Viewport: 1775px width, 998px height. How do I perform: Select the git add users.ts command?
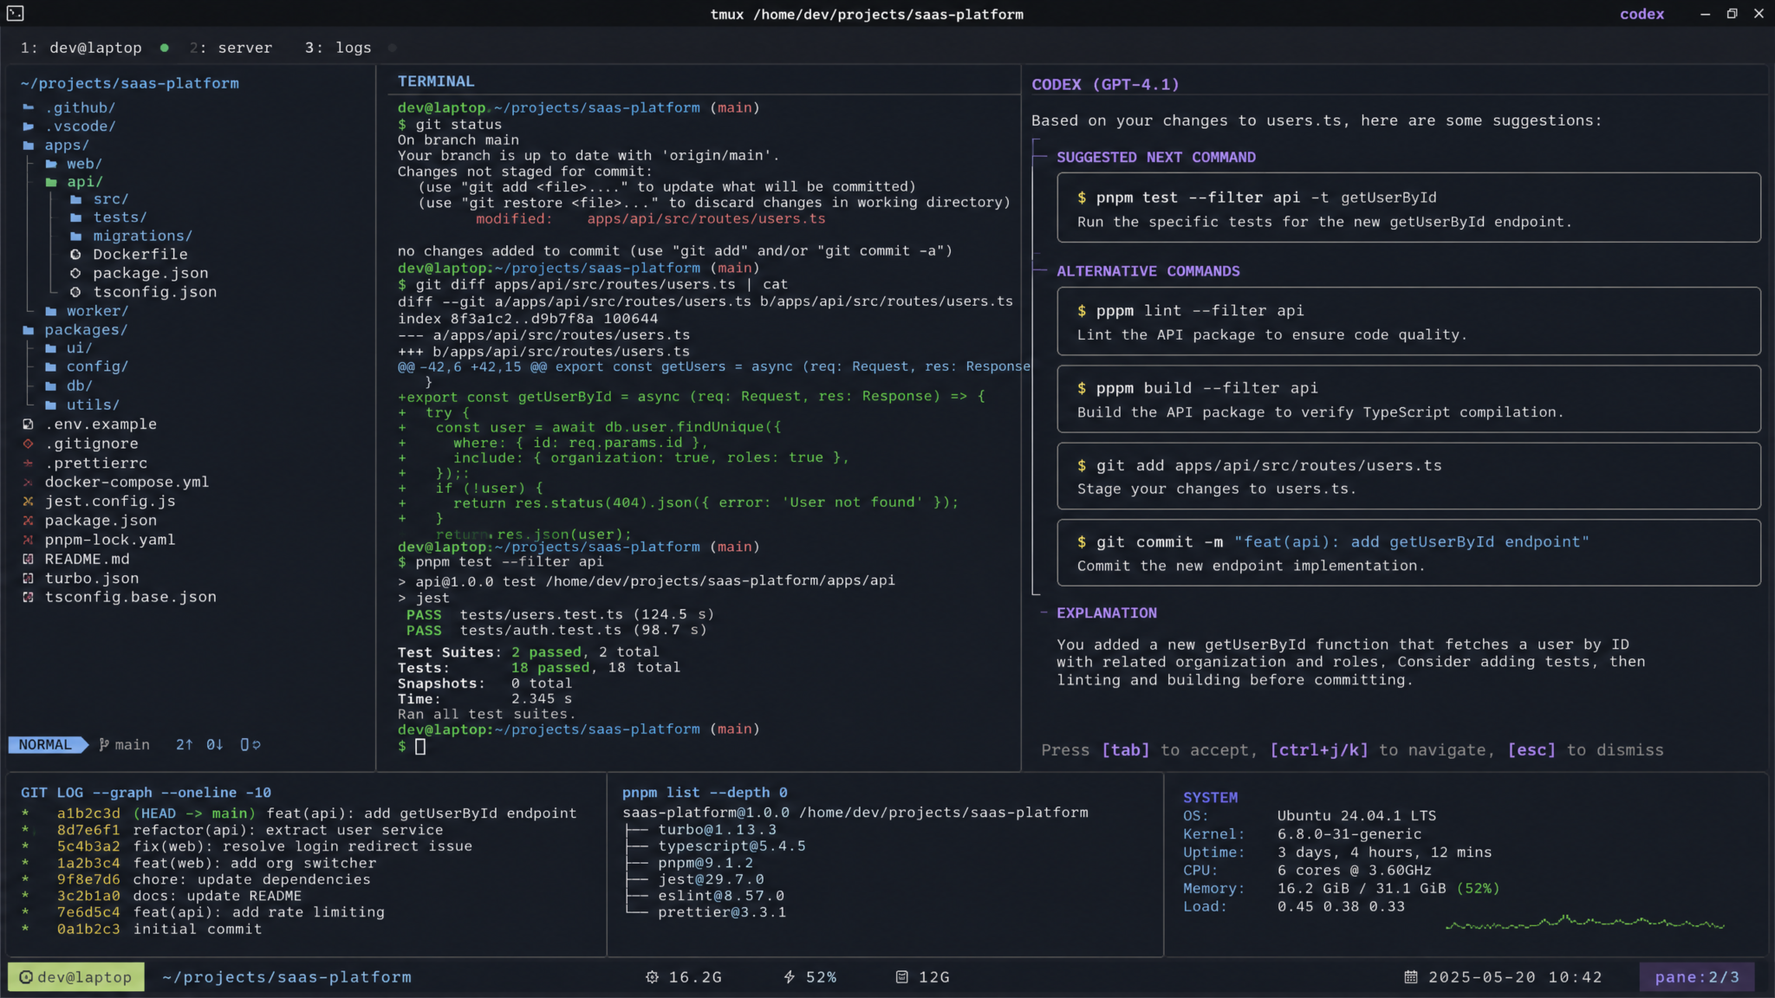1408,476
